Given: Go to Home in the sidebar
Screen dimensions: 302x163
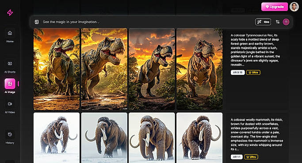Looking at the screenshot, I should [x=10, y=36].
